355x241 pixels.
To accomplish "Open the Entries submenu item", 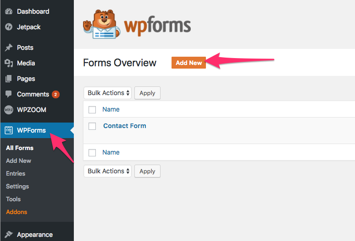I will click(x=16, y=173).
